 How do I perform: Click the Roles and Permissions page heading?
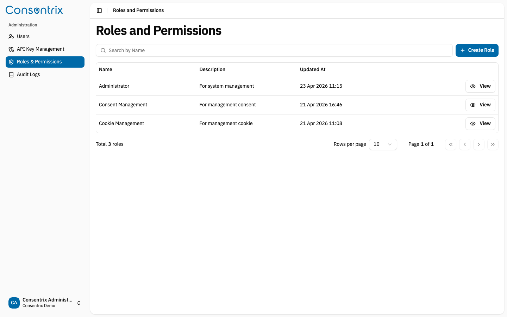pos(159,31)
